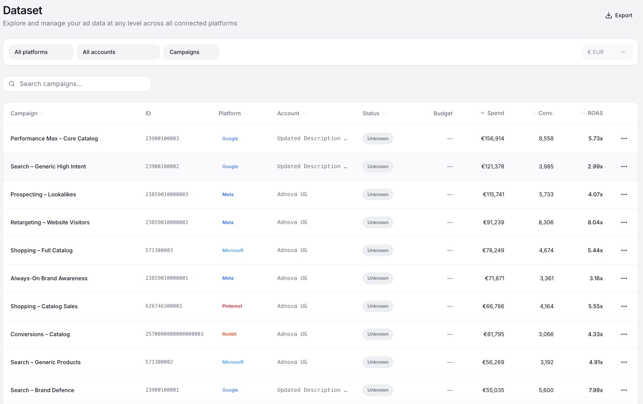The image size is (643, 404).
Task: Select campaign Search – Generic High Intent
Action: click(x=48, y=166)
